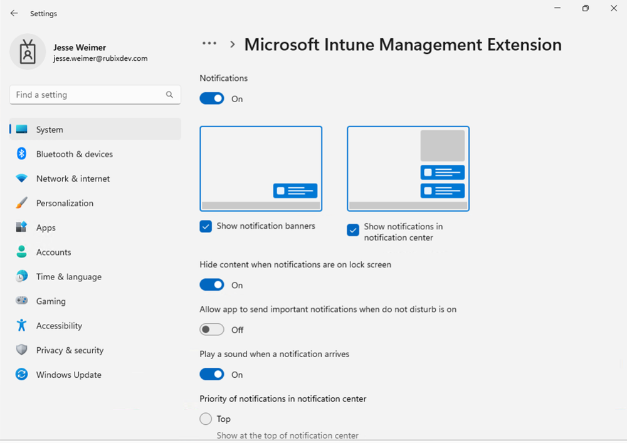This screenshot has width=627, height=443.
Task: Click 'Show at the top of notification center' text
Action: (x=287, y=435)
